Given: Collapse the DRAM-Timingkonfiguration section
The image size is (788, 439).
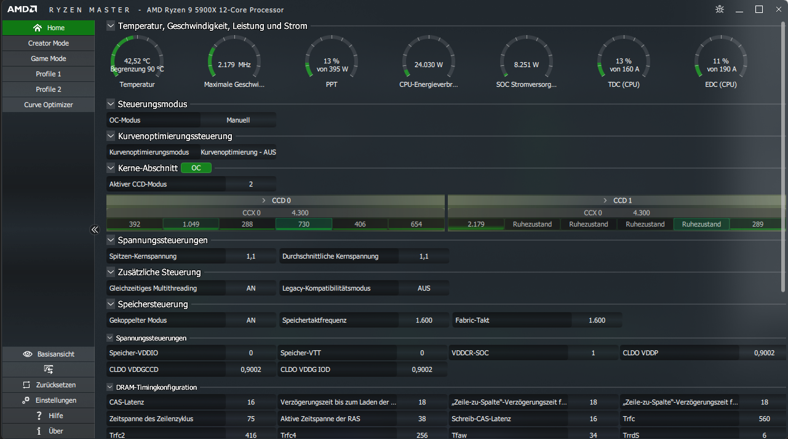Looking at the screenshot, I should [x=110, y=387].
